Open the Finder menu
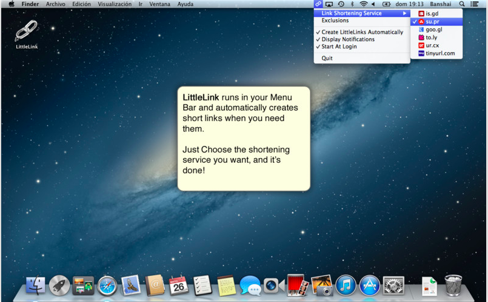Image resolution: width=488 pixels, height=302 pixels. [30, 4]
